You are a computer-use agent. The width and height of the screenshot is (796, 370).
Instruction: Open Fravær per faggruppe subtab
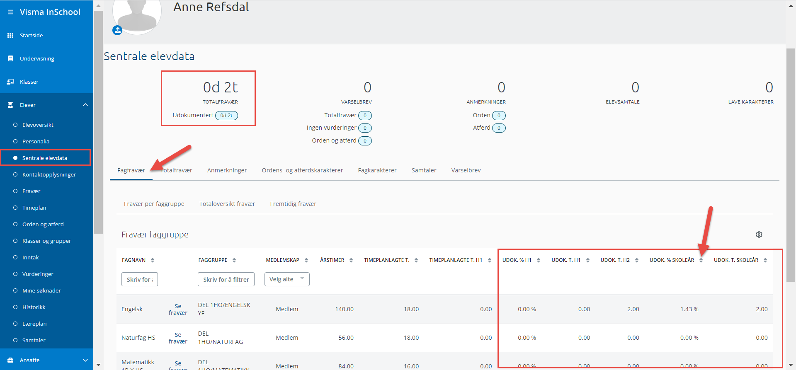(x=154, y=204)
